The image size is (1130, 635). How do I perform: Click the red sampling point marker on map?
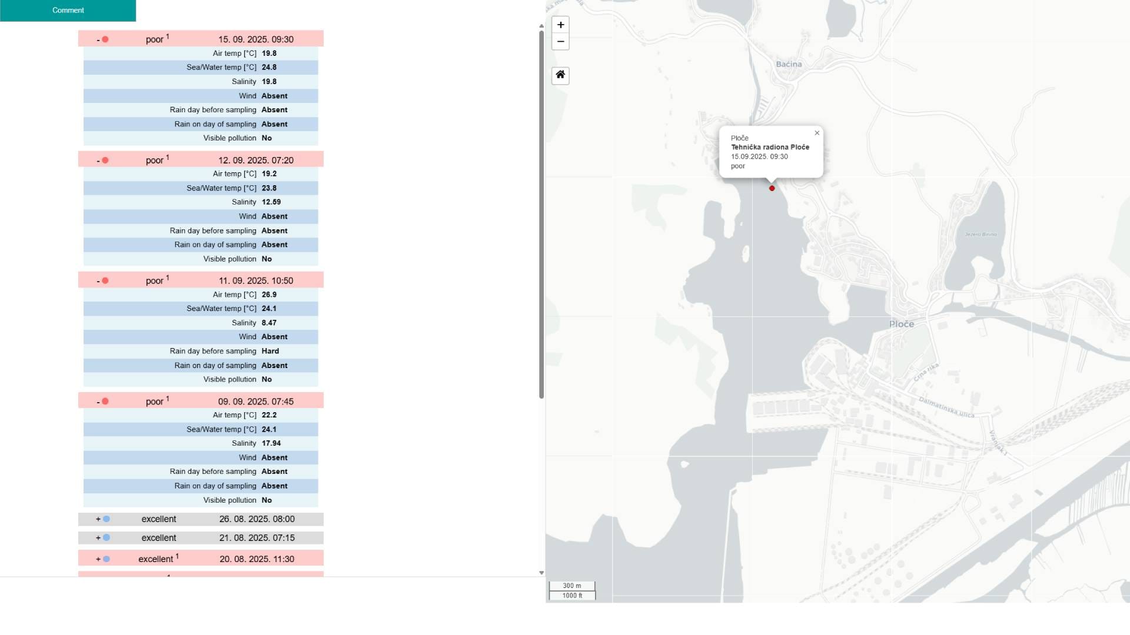tap(772, 188)
